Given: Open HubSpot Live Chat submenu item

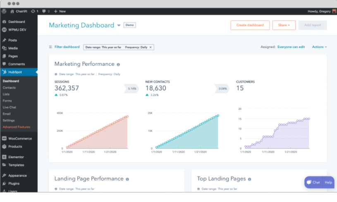Looking at the screenshot, I should (x=10, y=107).
